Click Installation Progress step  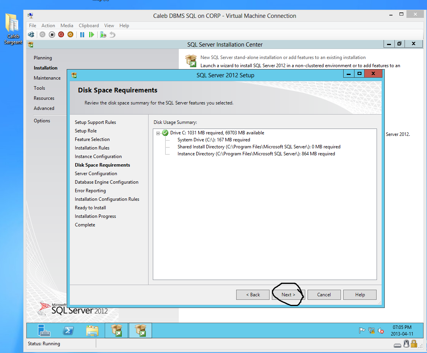coord(95,216)
